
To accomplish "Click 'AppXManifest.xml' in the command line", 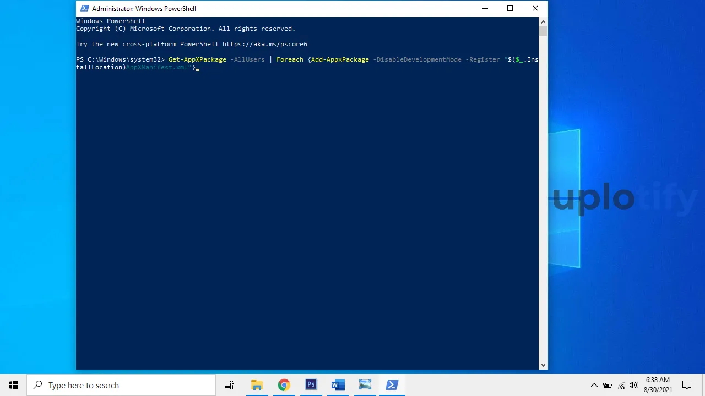I will pyautogui.click(x=157, y=67).
